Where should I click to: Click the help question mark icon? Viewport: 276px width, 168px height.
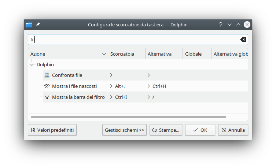tap(221, 25)
